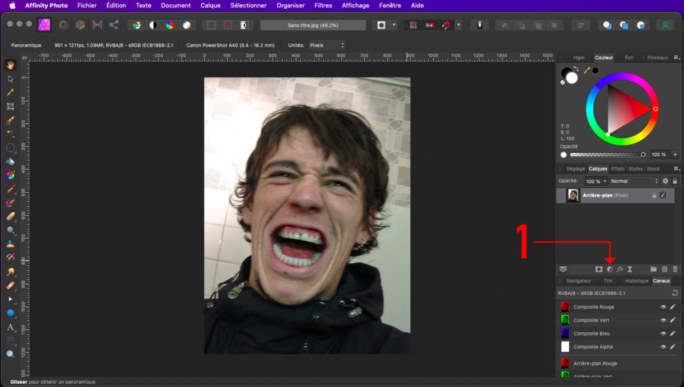Open the Fichier menu
The width and height of the screenshot is (684, 387).
[x=87, y=5]
